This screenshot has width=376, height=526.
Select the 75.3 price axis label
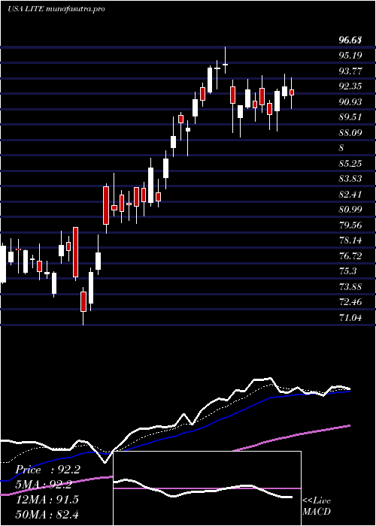click(x=348, y=271)
